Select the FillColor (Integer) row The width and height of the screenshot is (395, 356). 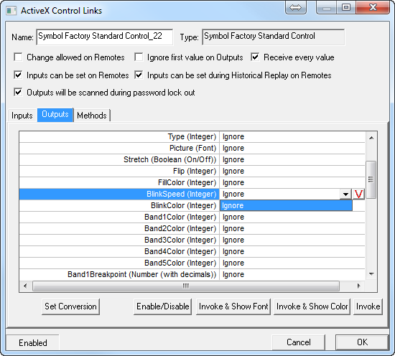click(192, 182)
